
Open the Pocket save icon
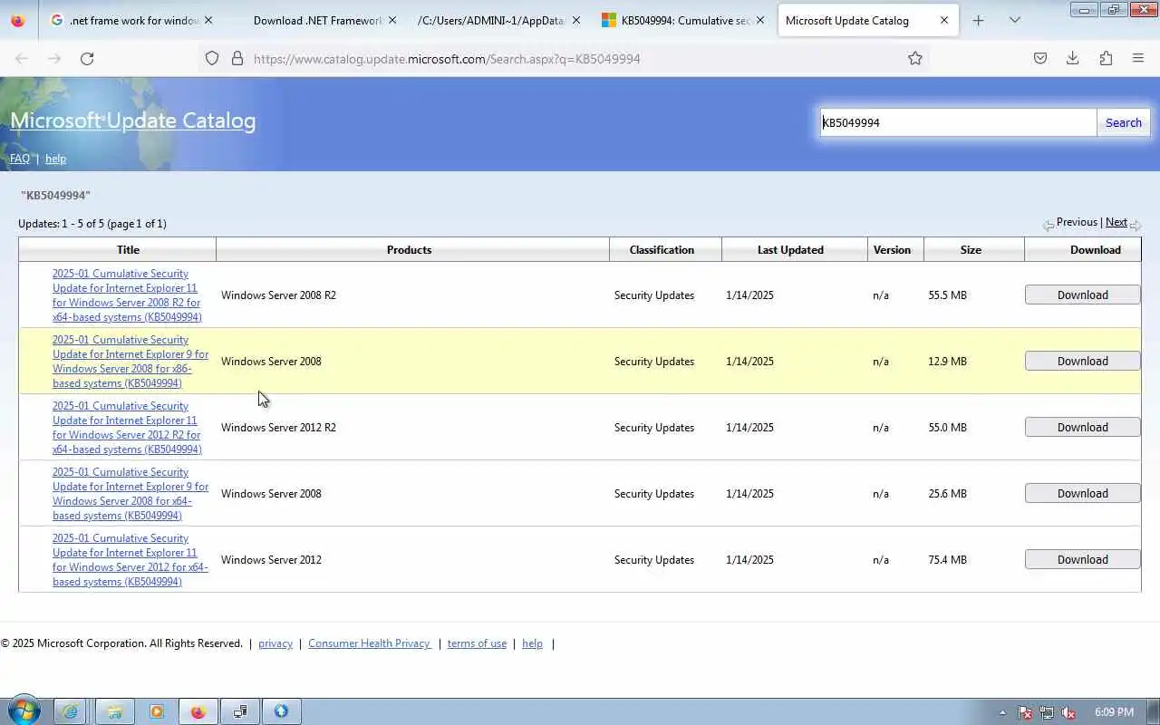pos(1040,58)
